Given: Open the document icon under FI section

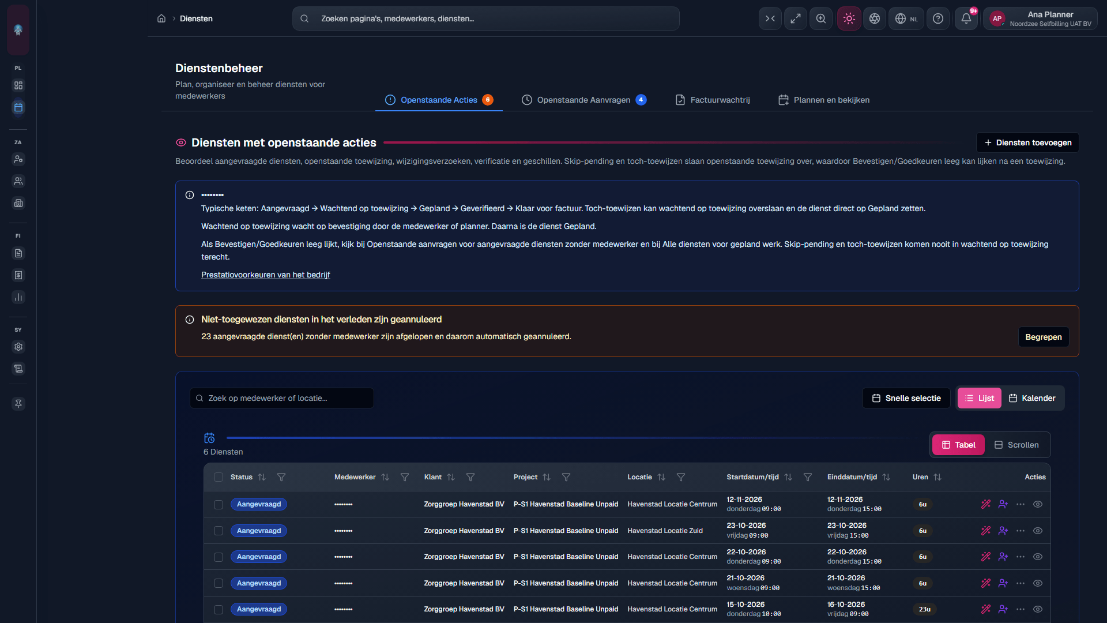Looking at the screenshot, I should 18,253.
